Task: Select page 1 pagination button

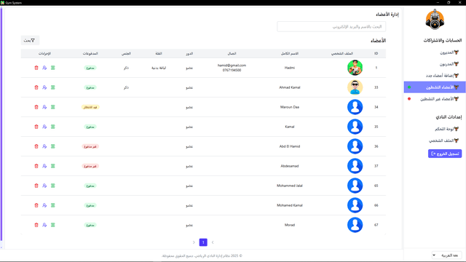Action: (x=203, y=242)
